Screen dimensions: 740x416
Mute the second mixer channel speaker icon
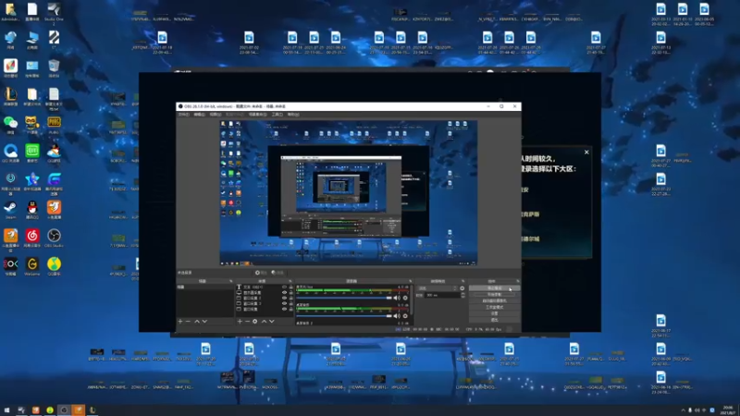(x=397, y=316)
